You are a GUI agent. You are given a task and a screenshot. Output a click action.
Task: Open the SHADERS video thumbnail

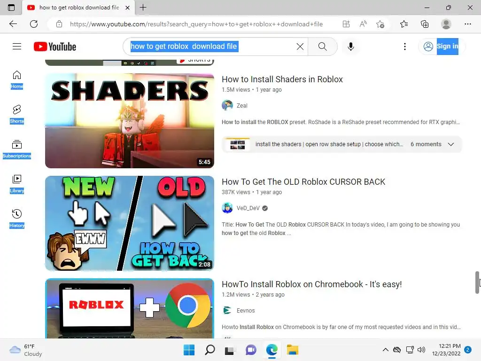coord(130,121)
